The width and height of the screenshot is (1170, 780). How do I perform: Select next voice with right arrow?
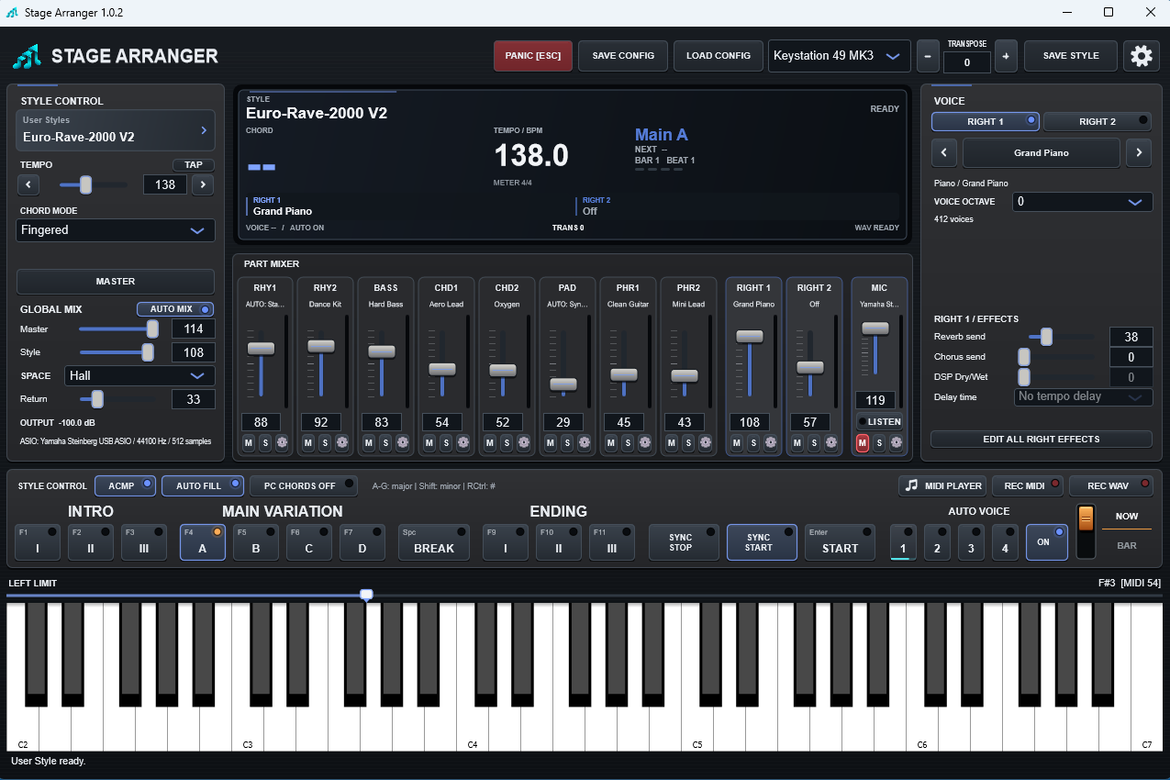pyautogui.click(x=1139, y=153)
